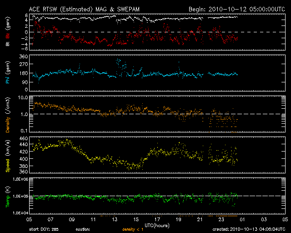Select the "Speed (km/s)" axis label

pos(8,156)
